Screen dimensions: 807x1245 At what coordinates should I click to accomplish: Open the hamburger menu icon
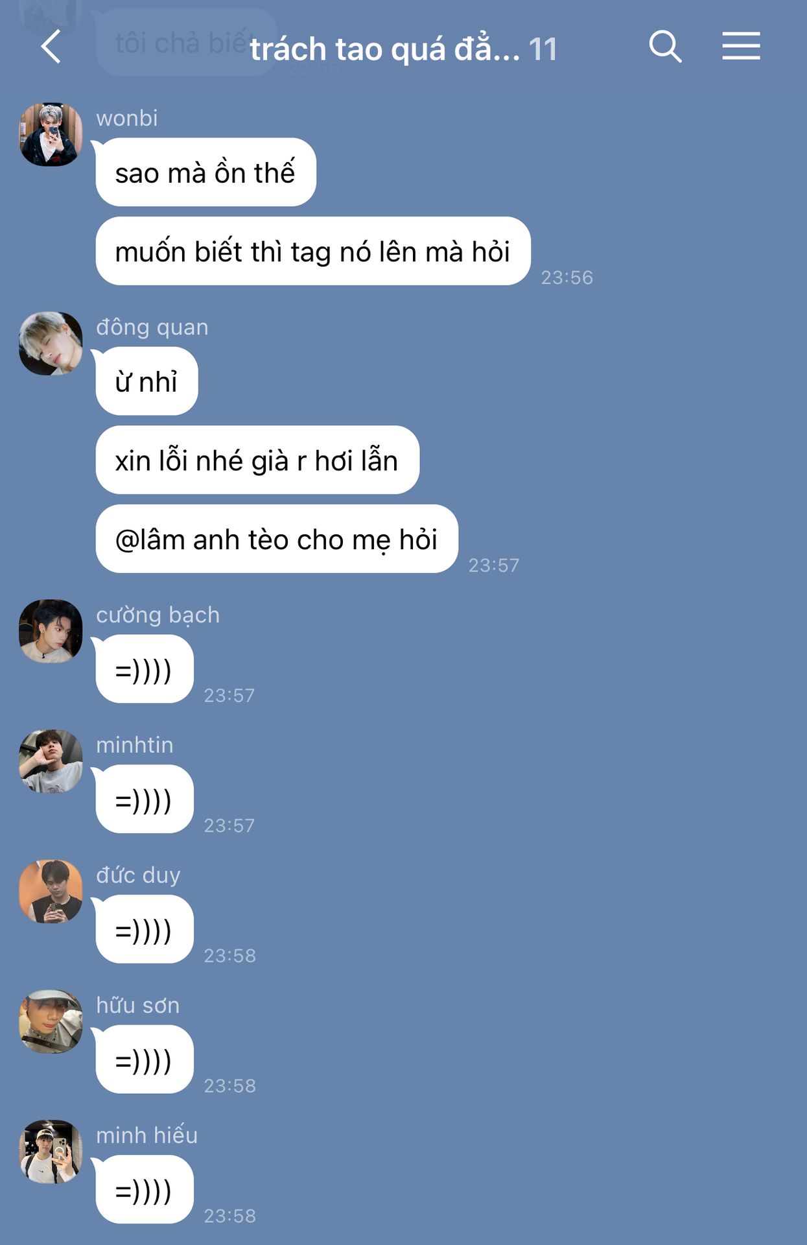point(741,46)
